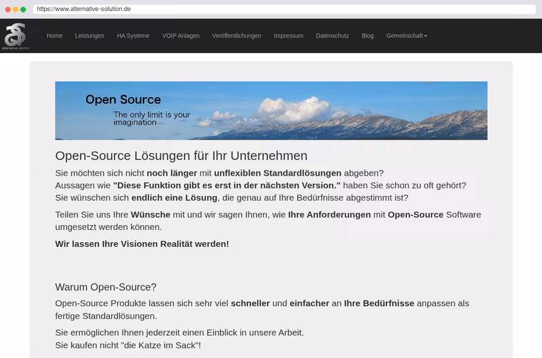Image resolution: width=542 pixels, height=358 pixels.
Task: Click the Open Source mountain banner image
Action: [x=272, y=111]
